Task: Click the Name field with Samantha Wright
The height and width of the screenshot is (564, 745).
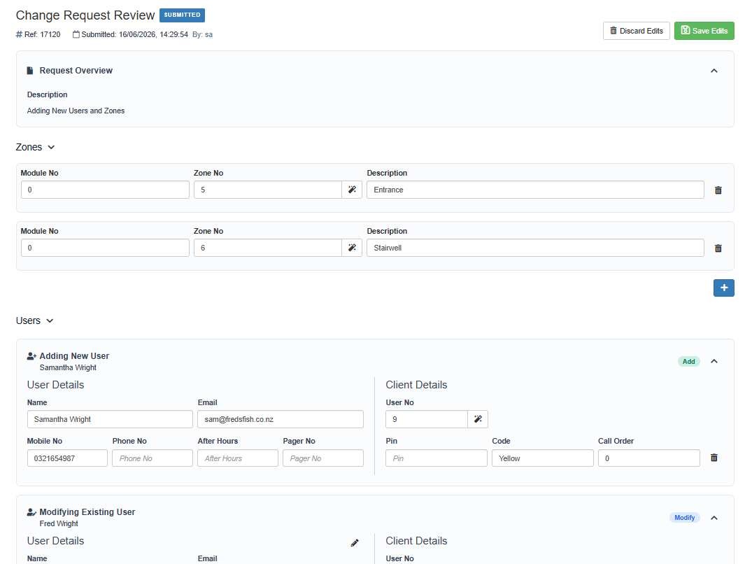Action: point(110,419)
